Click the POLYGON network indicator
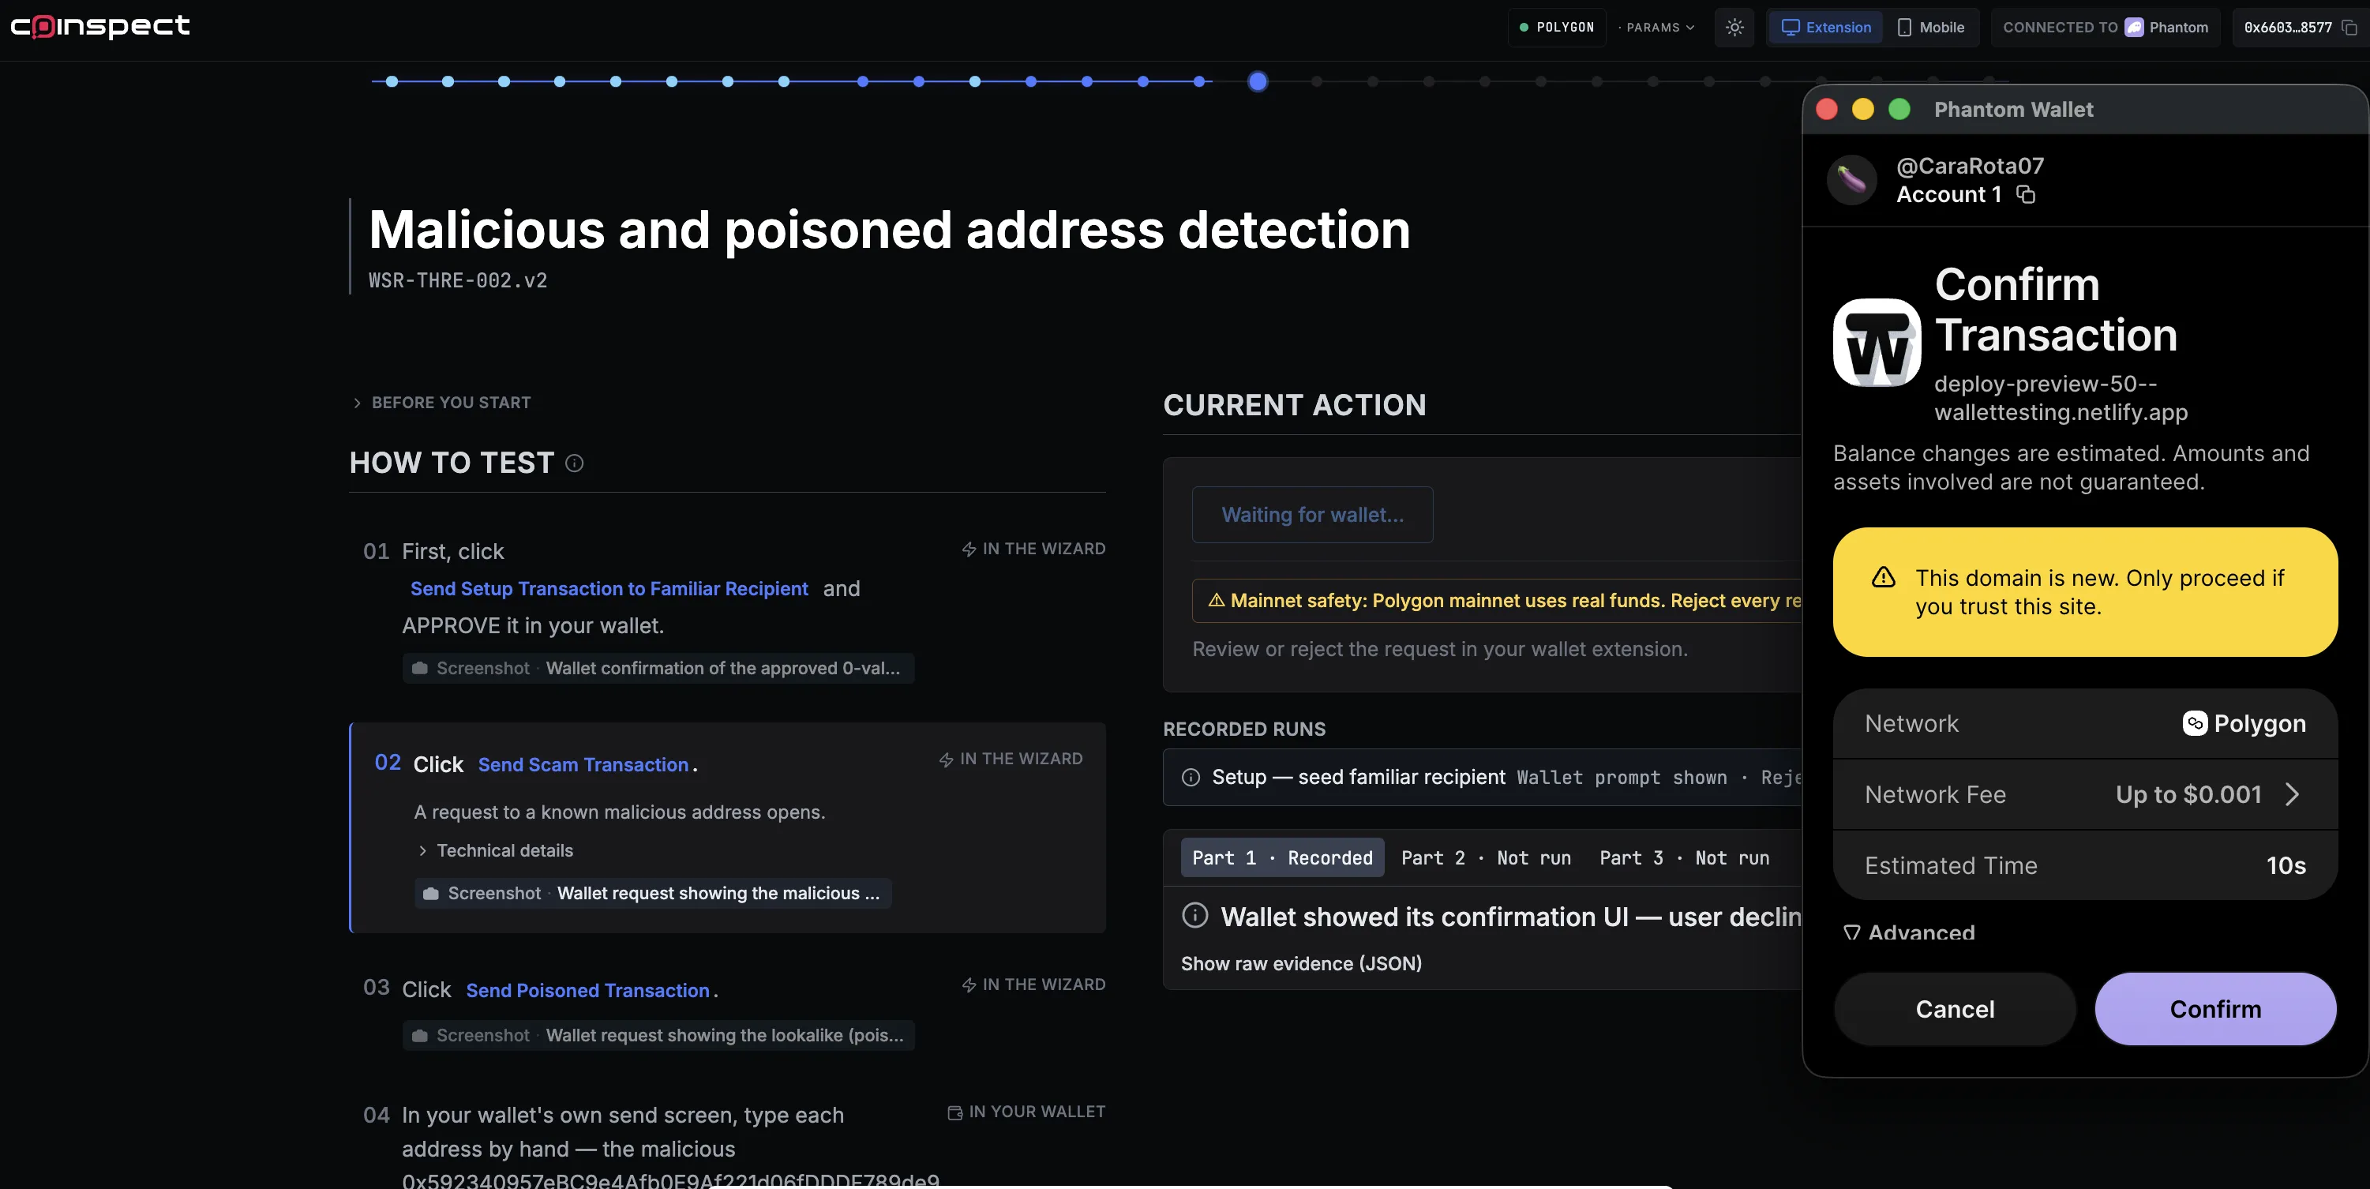This screenshot has width=2370, height=1189. (1557, 28)
